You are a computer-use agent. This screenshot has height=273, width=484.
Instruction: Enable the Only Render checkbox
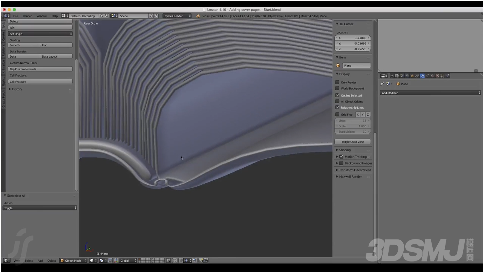pyautogui.click(x=337, y=82)
